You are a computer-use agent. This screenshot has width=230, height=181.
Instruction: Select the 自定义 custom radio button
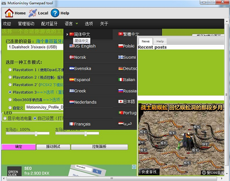10,108
